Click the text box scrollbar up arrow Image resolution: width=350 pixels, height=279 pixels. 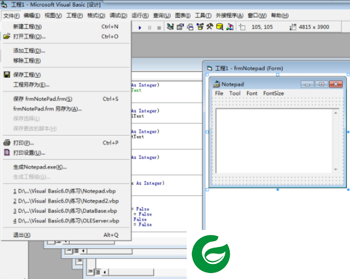point(336,113)
